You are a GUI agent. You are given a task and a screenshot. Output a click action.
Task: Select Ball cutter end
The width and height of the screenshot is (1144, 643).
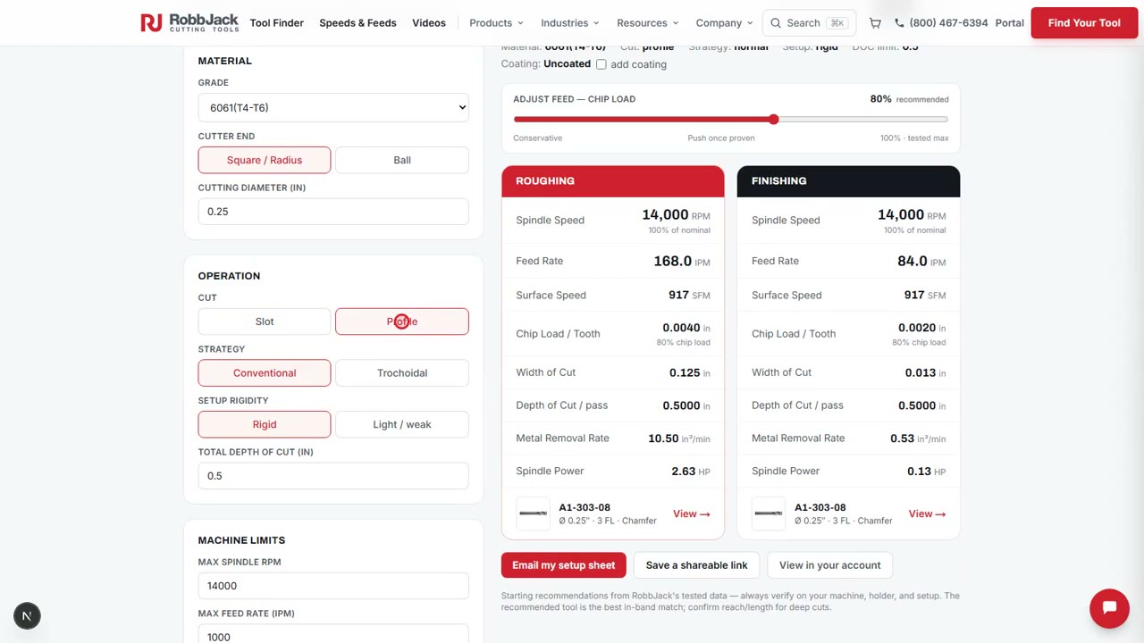coord(402,160)
